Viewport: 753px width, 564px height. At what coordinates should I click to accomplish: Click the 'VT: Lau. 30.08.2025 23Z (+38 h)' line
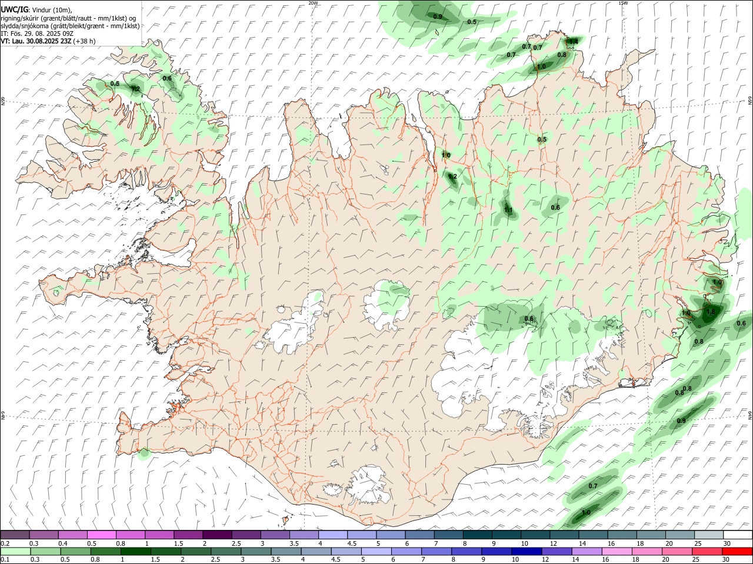(48, 41)
